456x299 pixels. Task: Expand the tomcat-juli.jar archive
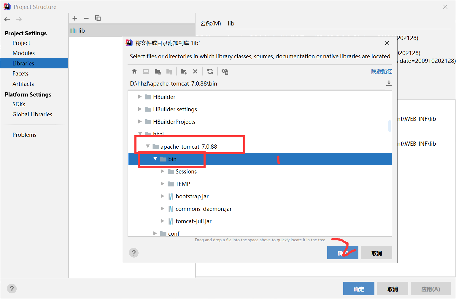[162, 221]
